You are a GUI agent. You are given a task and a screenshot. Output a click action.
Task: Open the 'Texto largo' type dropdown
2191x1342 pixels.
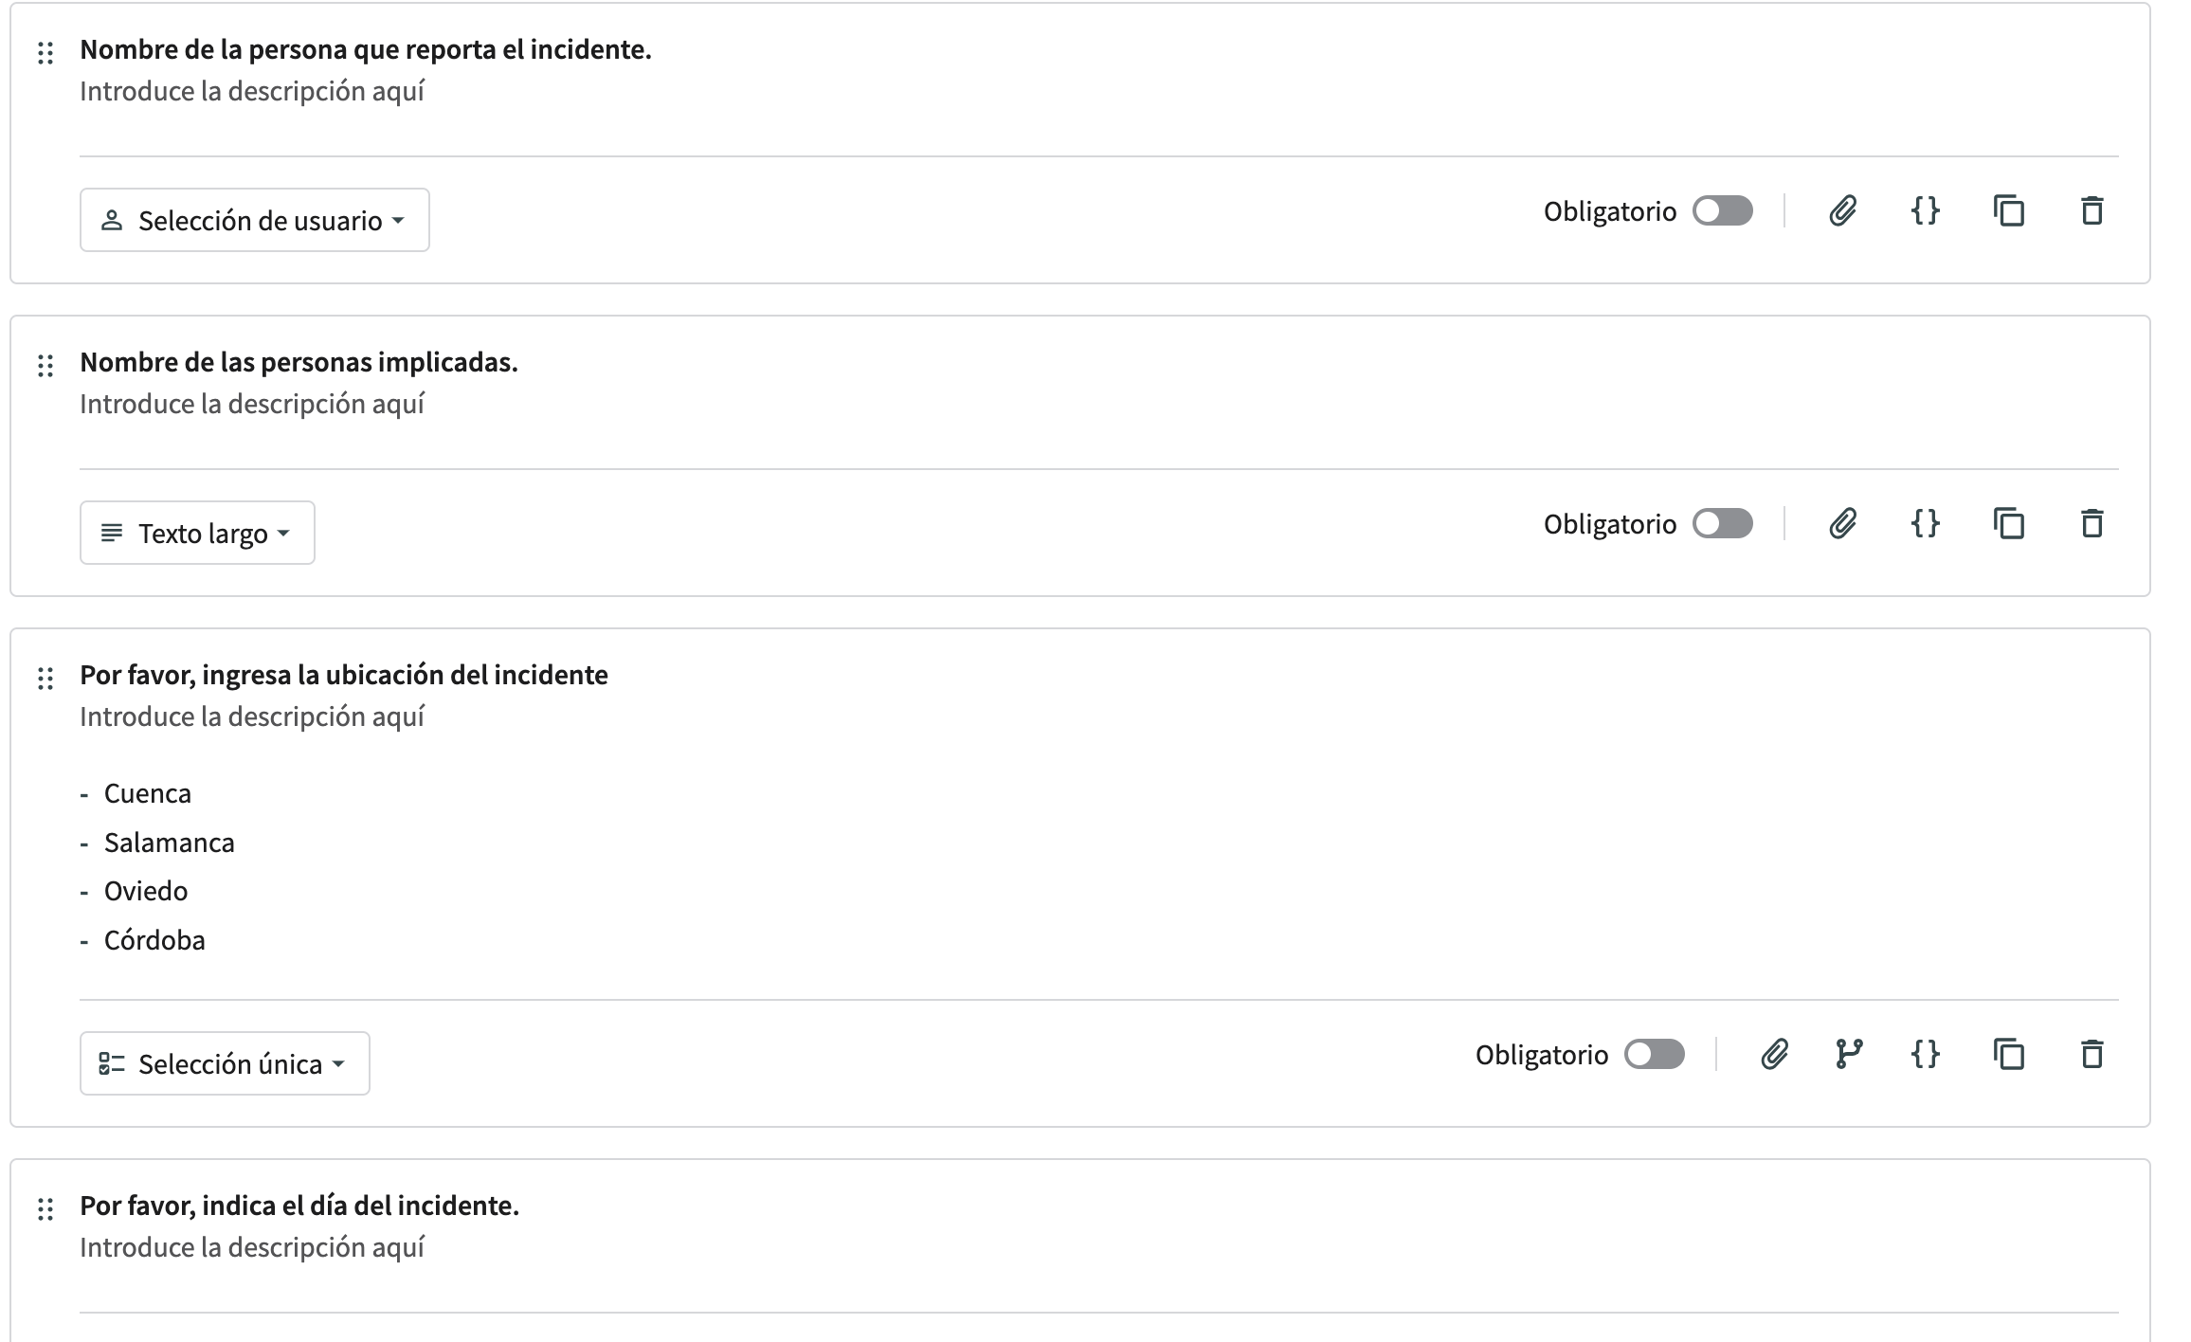[196, 533]
